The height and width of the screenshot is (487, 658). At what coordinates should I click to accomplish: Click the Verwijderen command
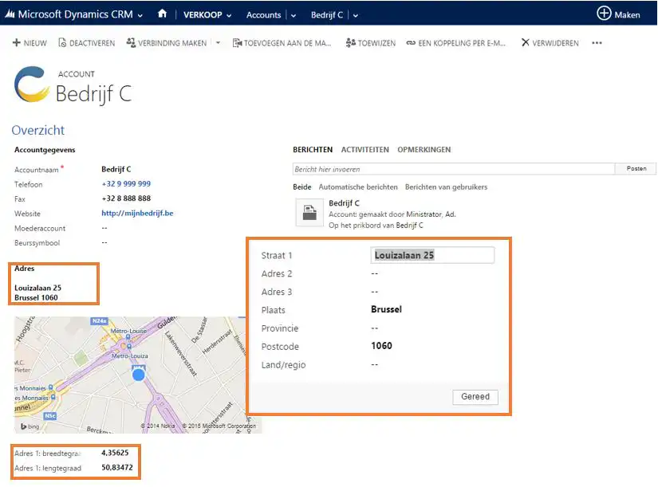point(550,43)
